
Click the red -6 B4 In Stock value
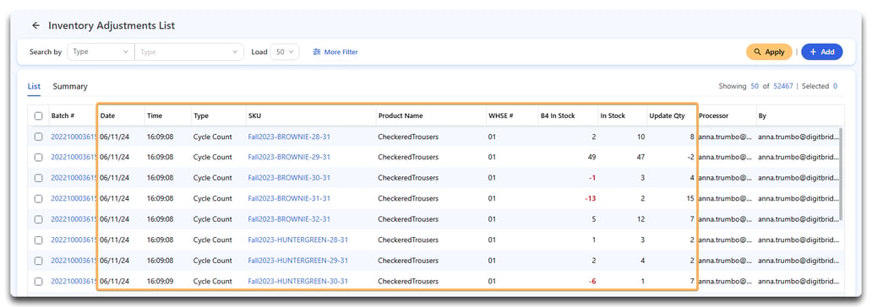[592, 282]
